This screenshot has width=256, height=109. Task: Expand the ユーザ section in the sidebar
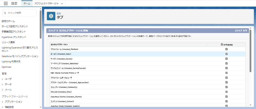(x=2, y=79)
